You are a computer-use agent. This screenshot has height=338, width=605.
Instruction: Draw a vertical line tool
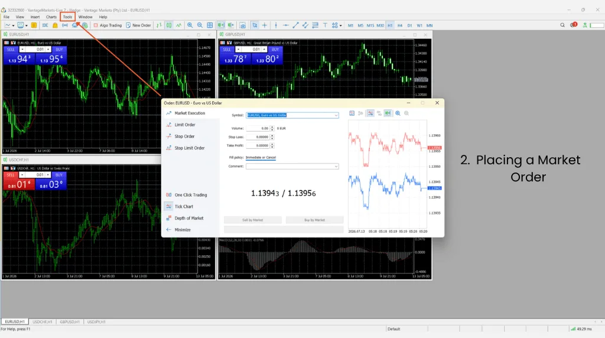pos(276,25)
